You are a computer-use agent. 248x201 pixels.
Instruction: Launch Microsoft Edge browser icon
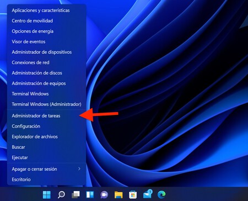(161, 194)
